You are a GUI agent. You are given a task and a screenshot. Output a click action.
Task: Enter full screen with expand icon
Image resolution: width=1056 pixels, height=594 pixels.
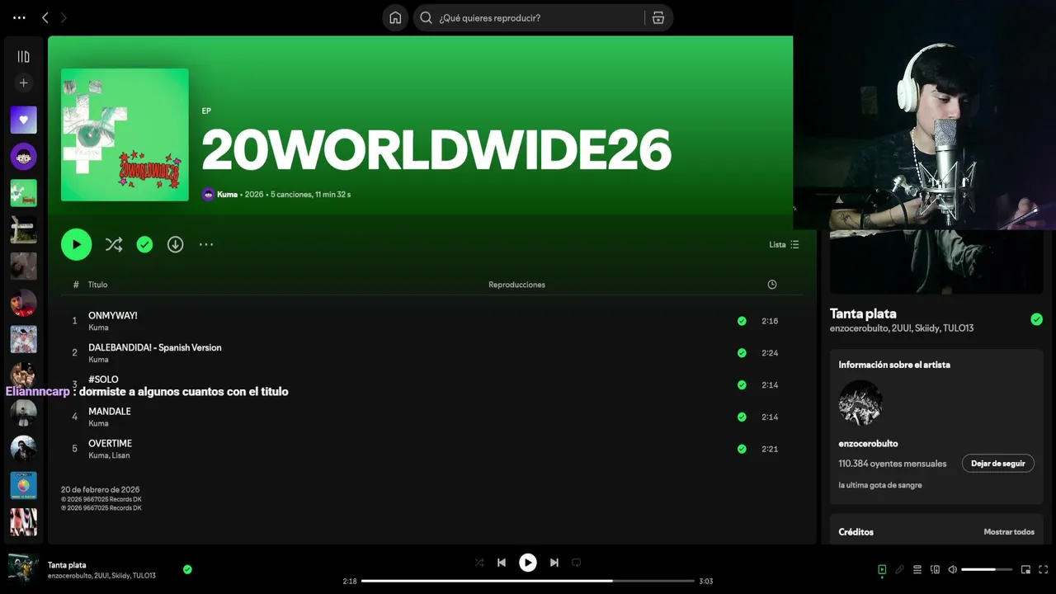click(x=1044, y=569)
